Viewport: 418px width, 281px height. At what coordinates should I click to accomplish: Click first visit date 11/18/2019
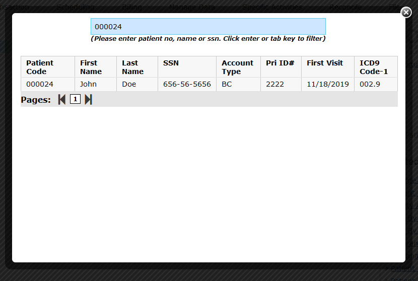coord(328,84)
